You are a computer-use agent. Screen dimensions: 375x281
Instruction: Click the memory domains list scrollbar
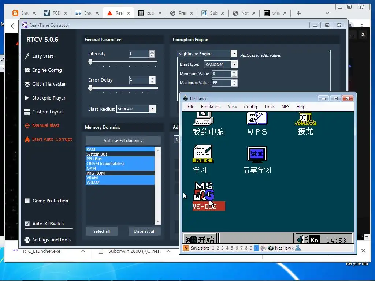[158, 186]
